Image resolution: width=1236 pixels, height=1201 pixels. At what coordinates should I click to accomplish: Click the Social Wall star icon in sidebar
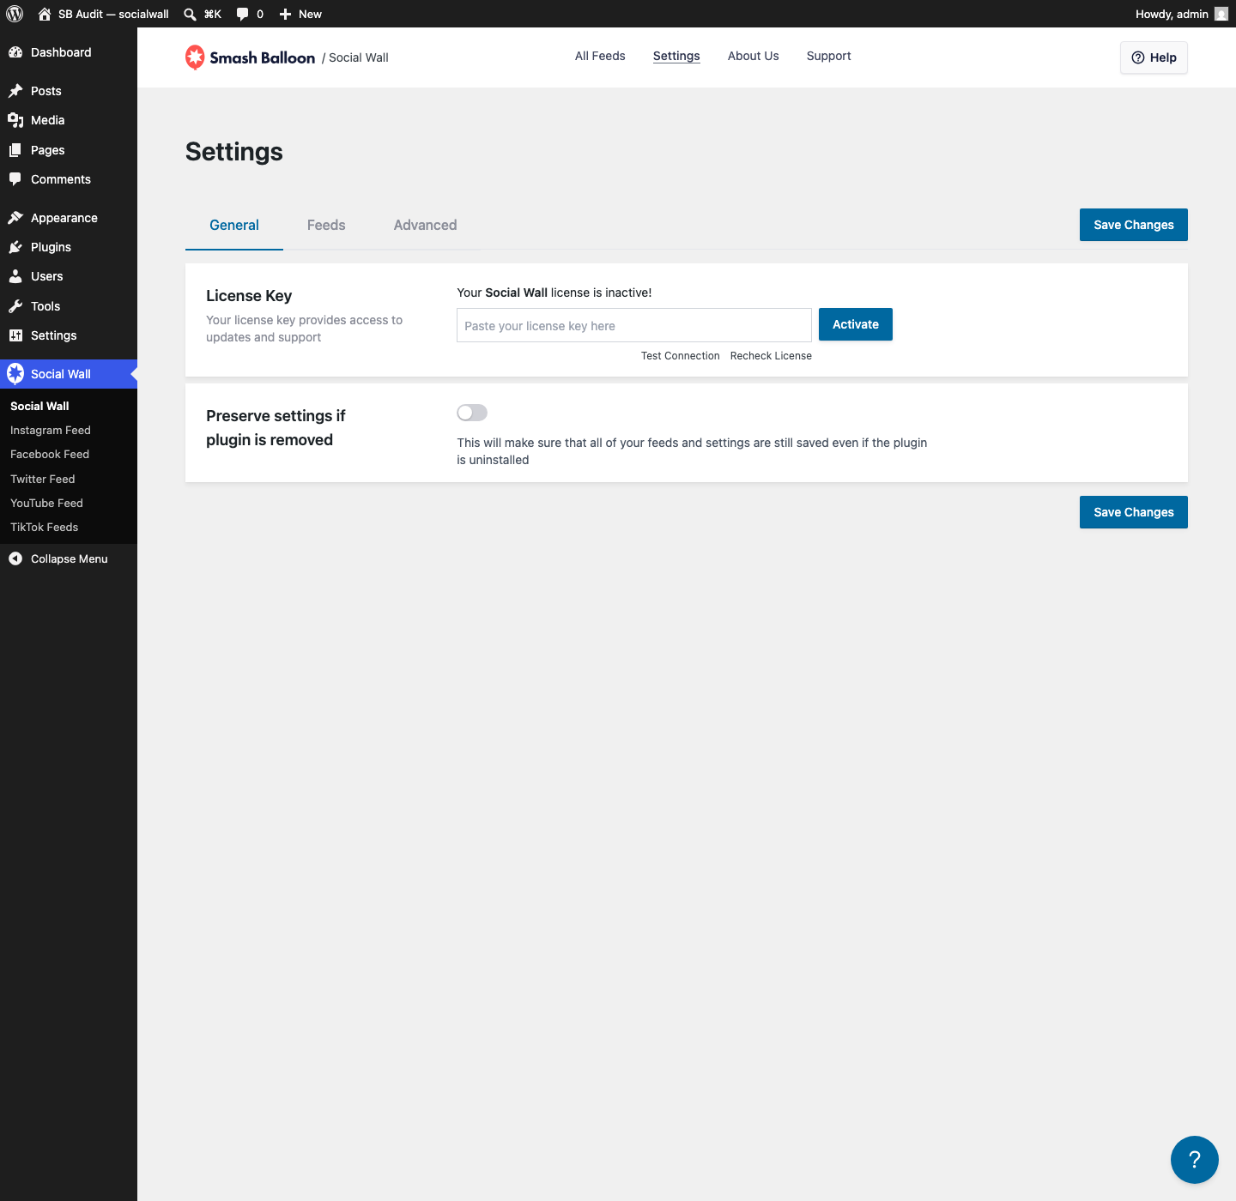[15, 374]
